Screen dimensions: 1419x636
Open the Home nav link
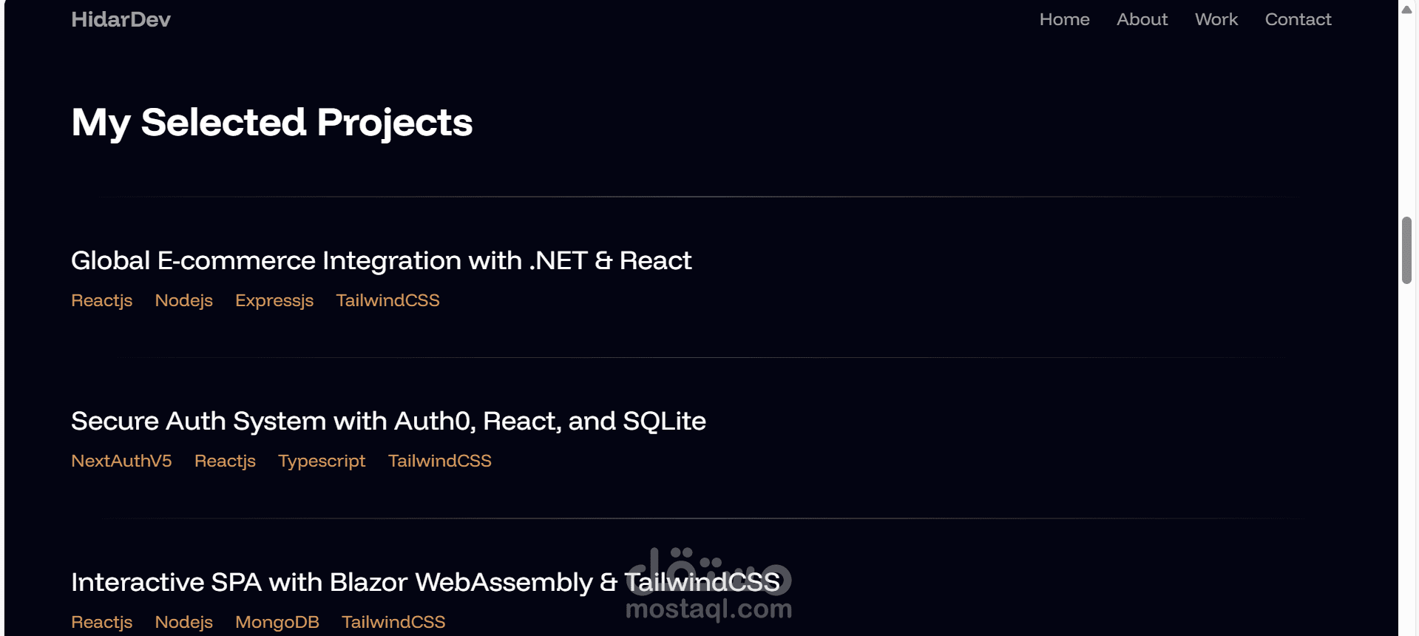click(1064, 19)
